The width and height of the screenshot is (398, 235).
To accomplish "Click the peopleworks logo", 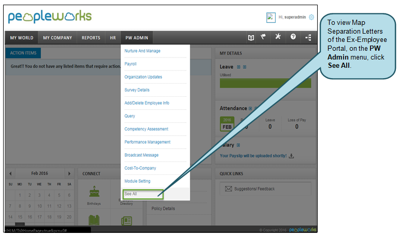I will tap(50, 17).
